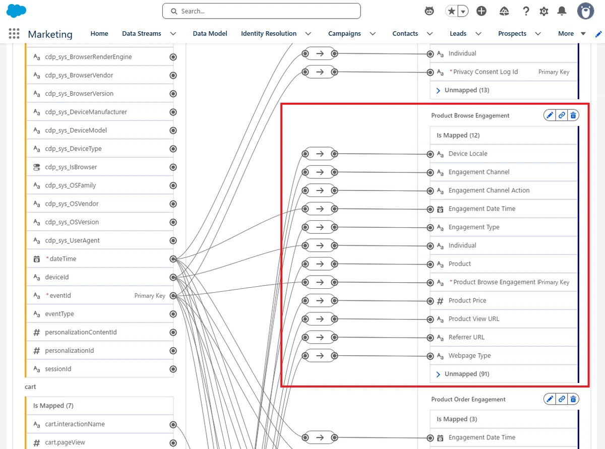Image resolution: width=605 pixels, height=449 pixels.
Task: Go to the Home tab
Action: click(x=99, y=34)
